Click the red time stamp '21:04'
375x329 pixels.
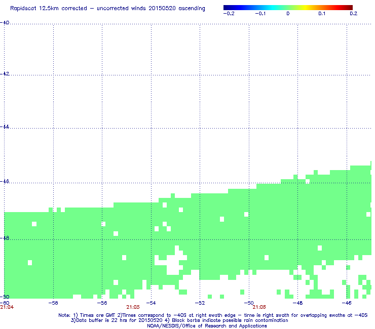(7, 307)
